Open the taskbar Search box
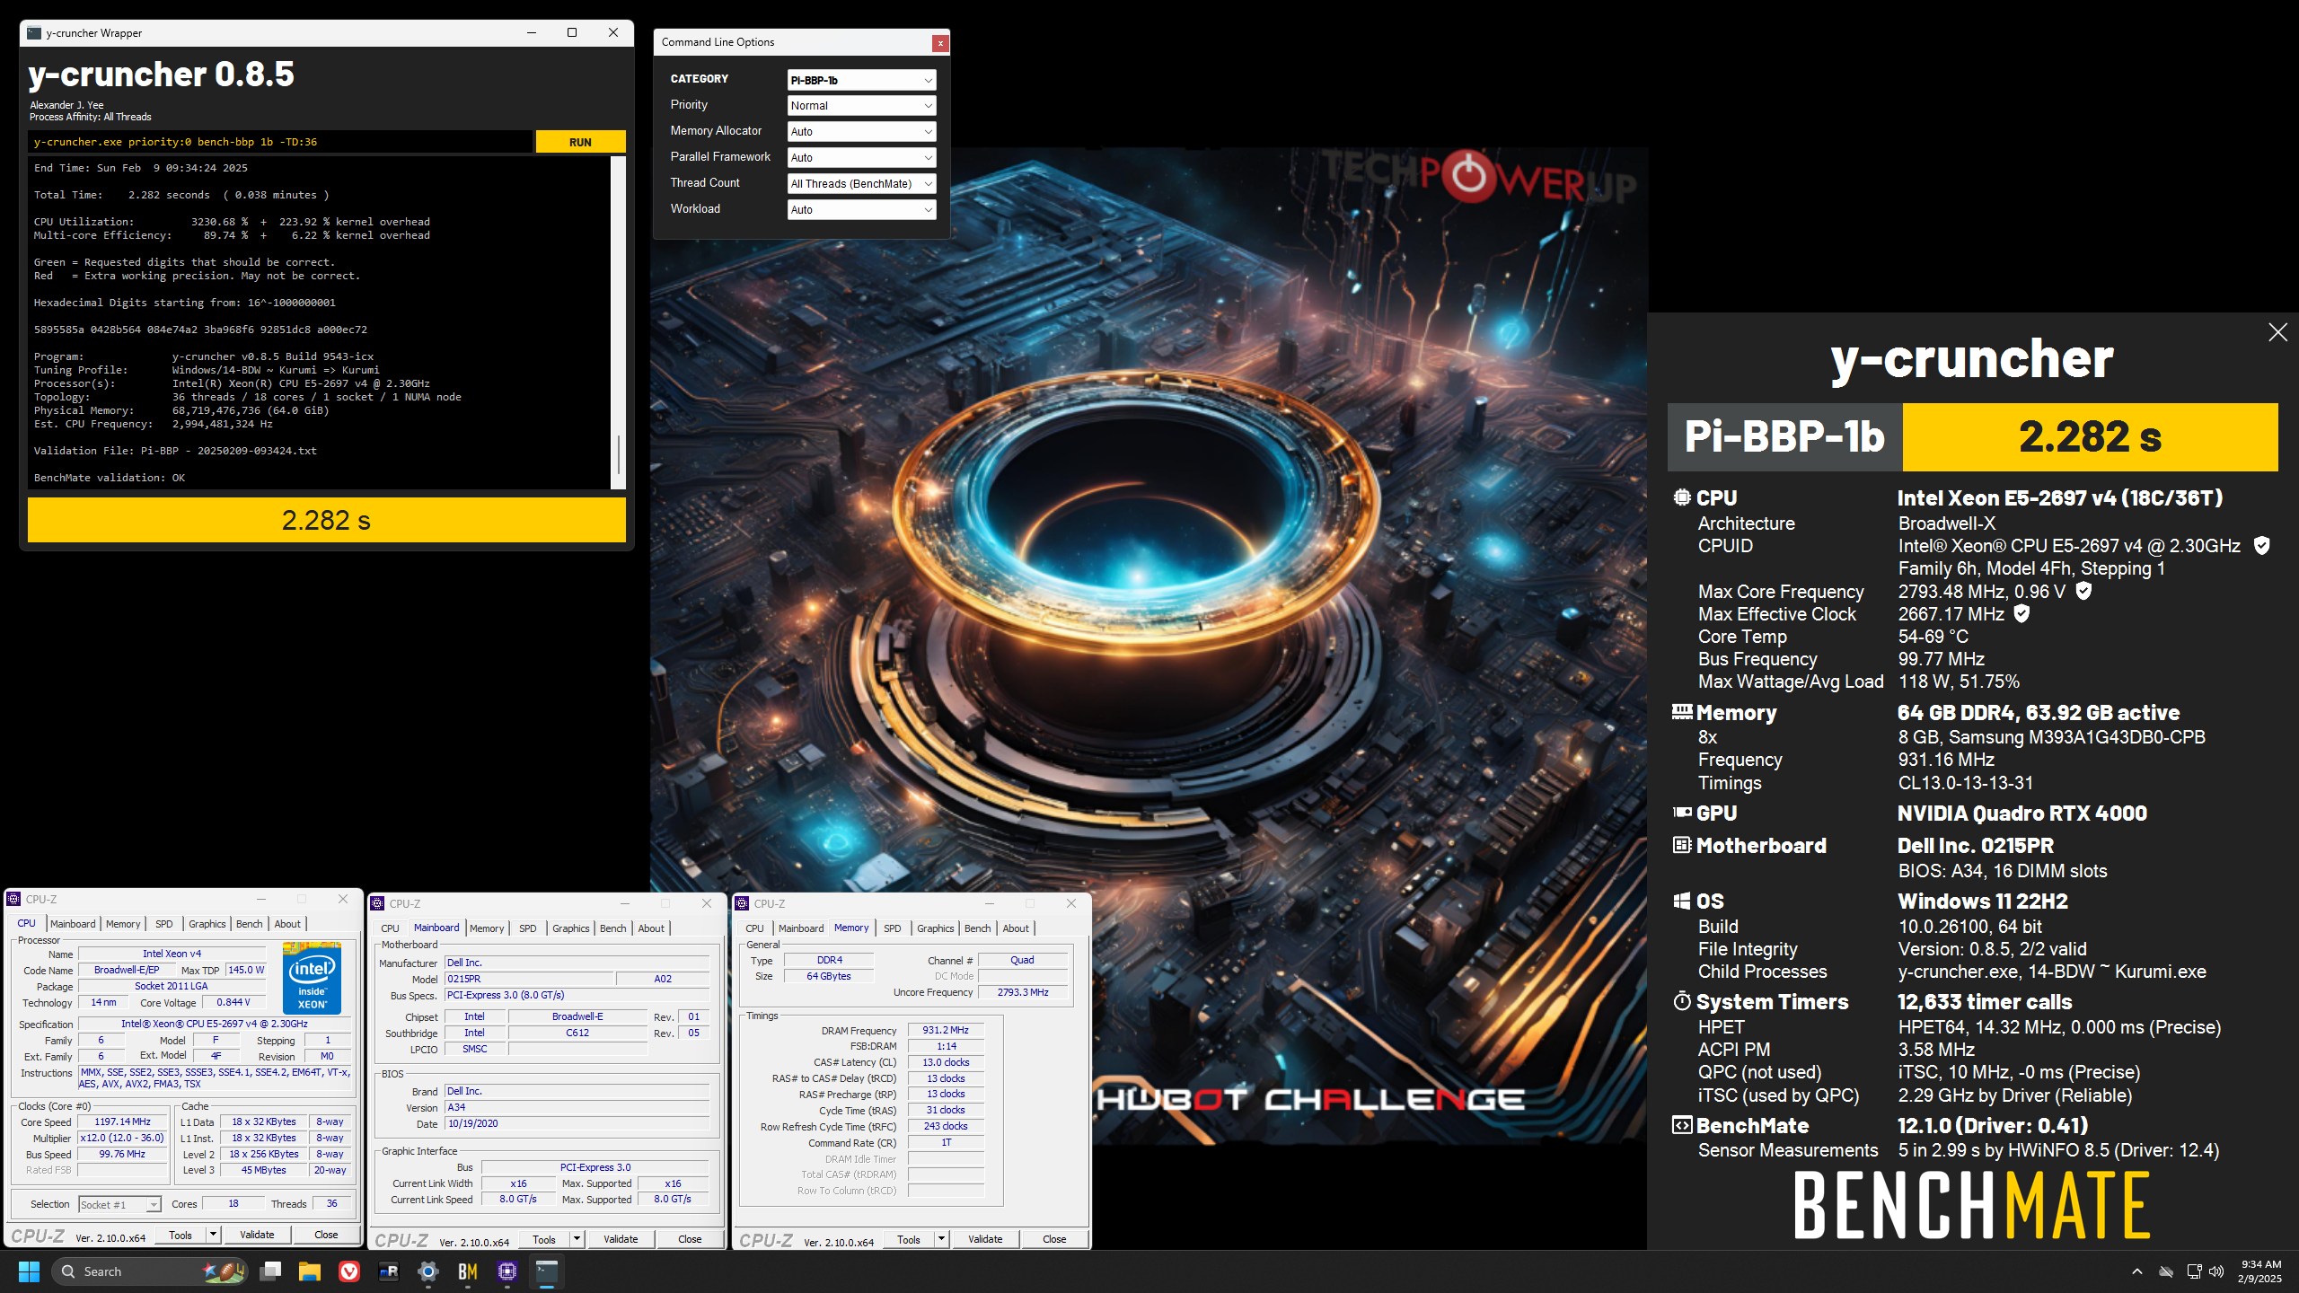 (x=148, y=1271)
